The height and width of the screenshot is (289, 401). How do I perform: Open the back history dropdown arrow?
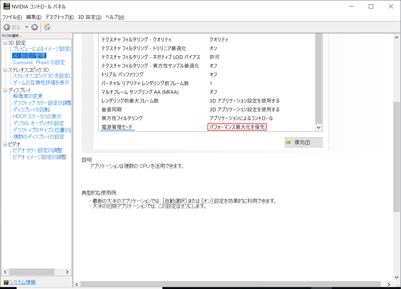tap(27, 27)
